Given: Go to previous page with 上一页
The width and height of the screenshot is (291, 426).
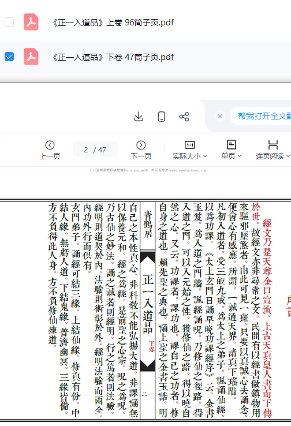Looking at the screenshot, I should (50, 150).
